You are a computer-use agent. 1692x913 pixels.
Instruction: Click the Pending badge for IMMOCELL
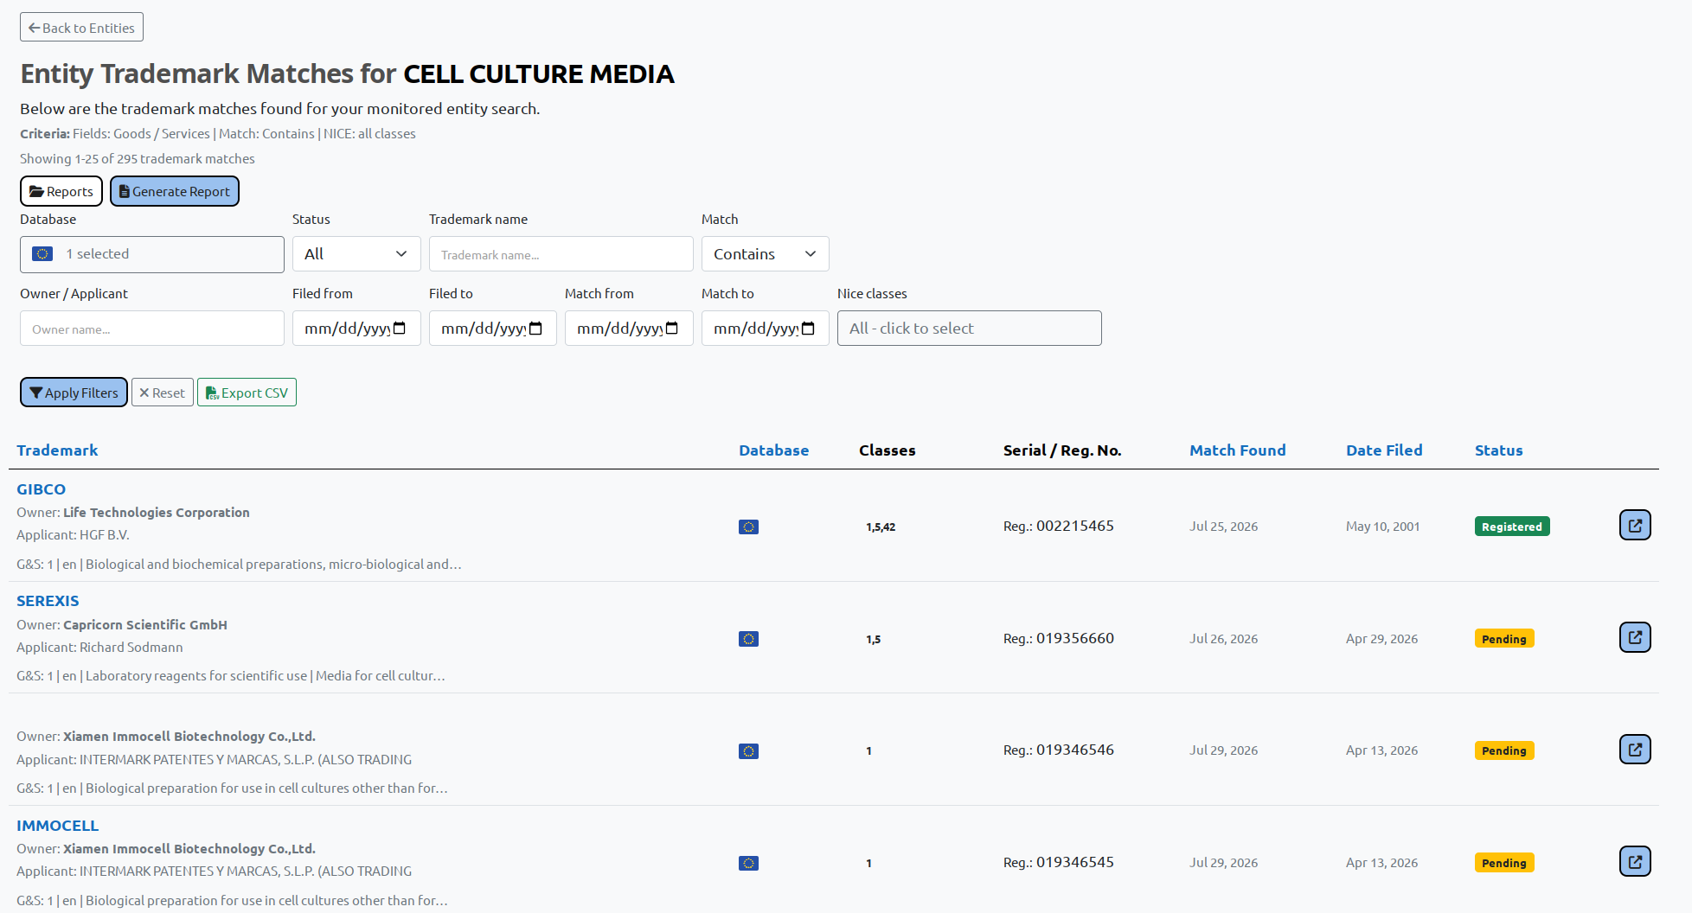coord(1504,863)
